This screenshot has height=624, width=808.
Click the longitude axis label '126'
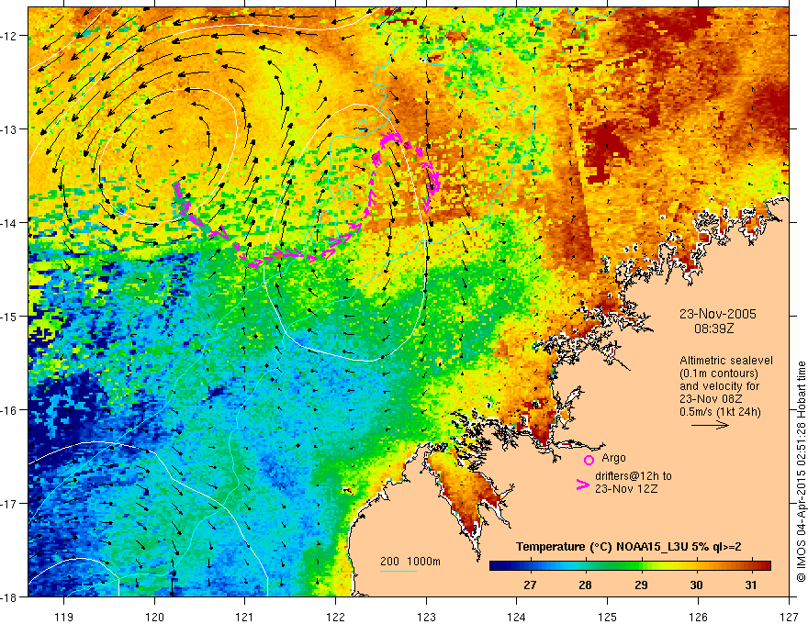698,617
